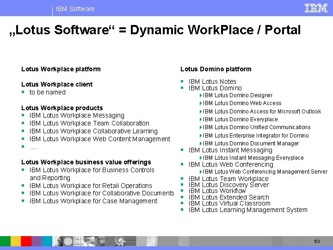The height and width of the screenshot is (250, 333).
Task: Select the 'IBM Lotus Team Workplace' bullet
Action: click(x=228, y=179)
